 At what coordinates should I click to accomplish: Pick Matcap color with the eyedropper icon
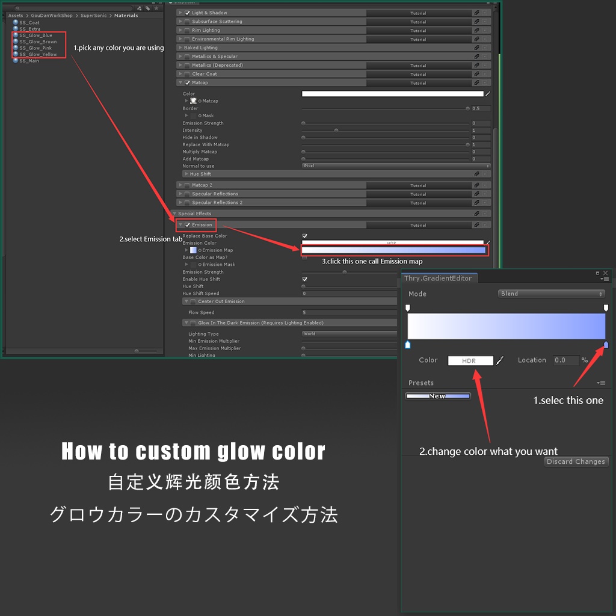[488, 94]
